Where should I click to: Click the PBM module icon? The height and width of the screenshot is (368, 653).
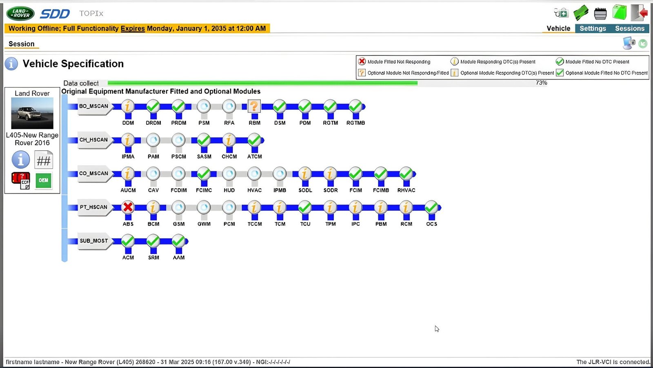point(381,208)
